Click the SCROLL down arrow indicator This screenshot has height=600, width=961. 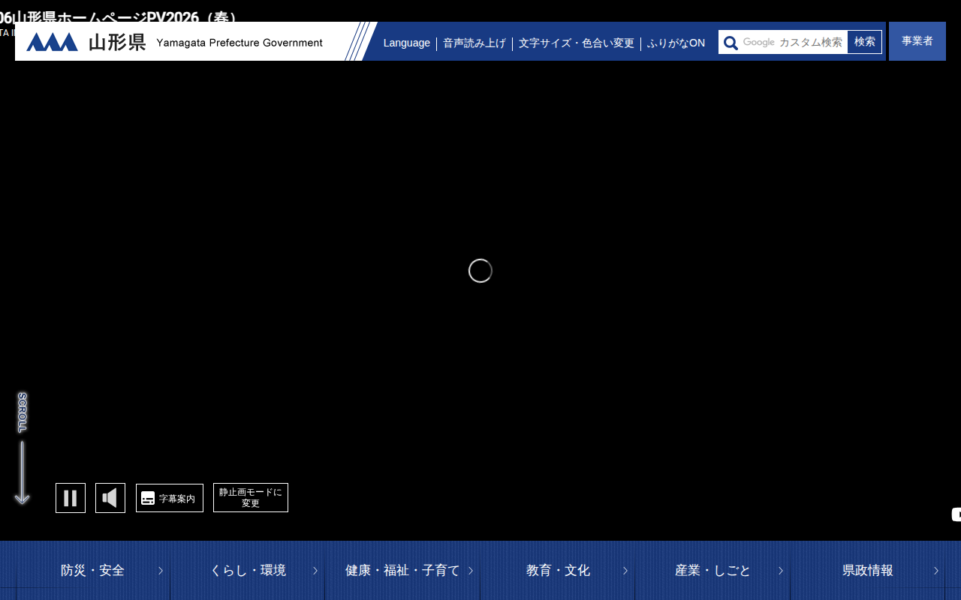23,448
